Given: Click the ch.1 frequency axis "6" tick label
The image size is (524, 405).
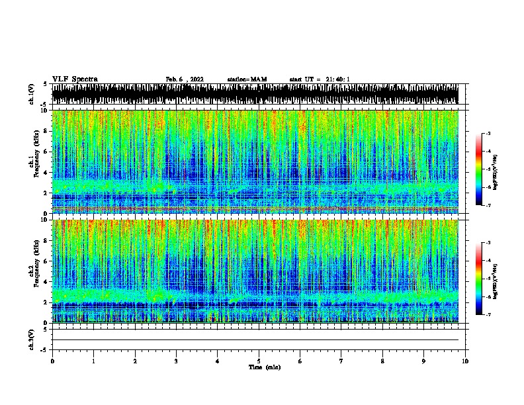Looking at the screenshot, I should click(x=46, y=152).
